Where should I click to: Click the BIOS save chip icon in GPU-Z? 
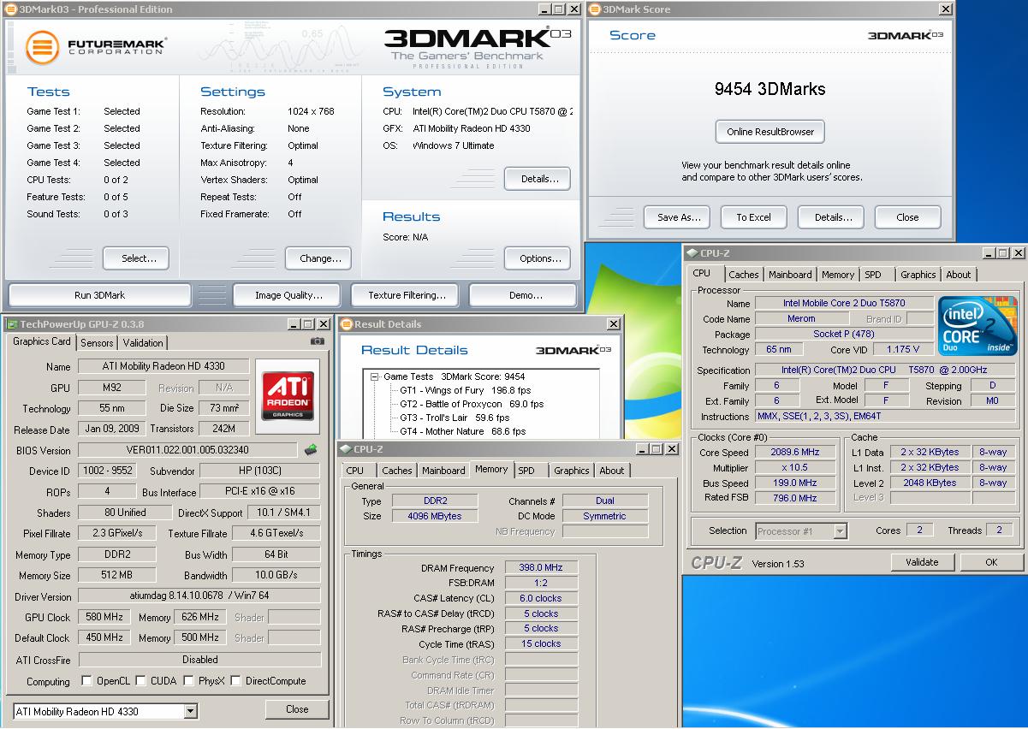311,449
